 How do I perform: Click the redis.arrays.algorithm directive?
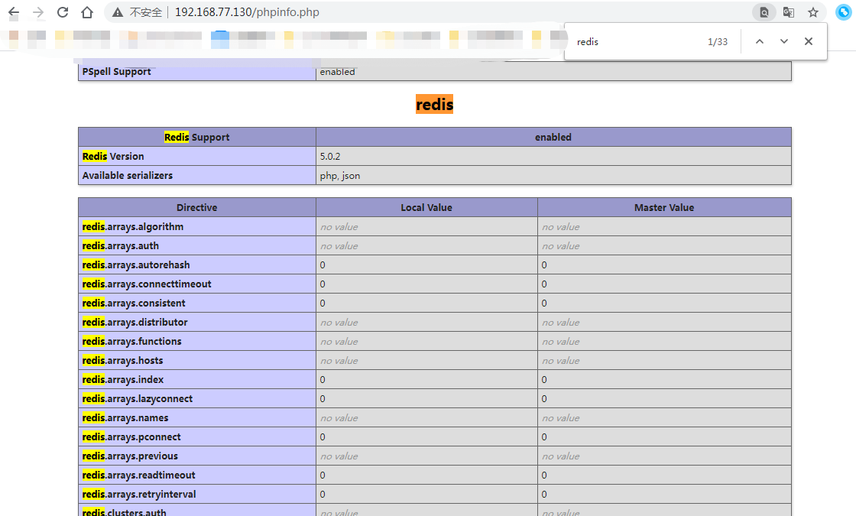coord(133,226)
